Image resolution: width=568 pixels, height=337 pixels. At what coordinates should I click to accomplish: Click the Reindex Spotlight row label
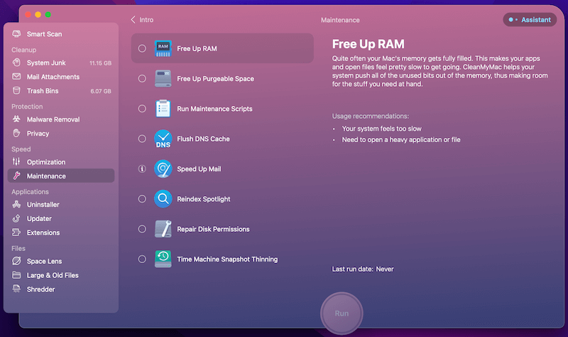click(x=204, y=199)
